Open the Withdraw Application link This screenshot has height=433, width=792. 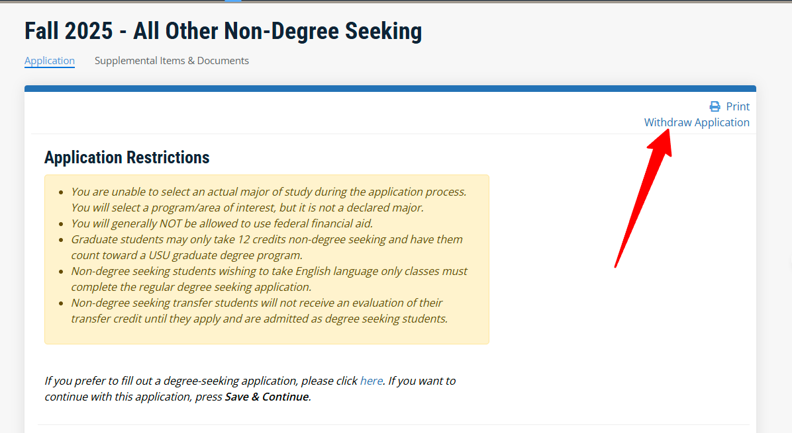coord(697,122)
